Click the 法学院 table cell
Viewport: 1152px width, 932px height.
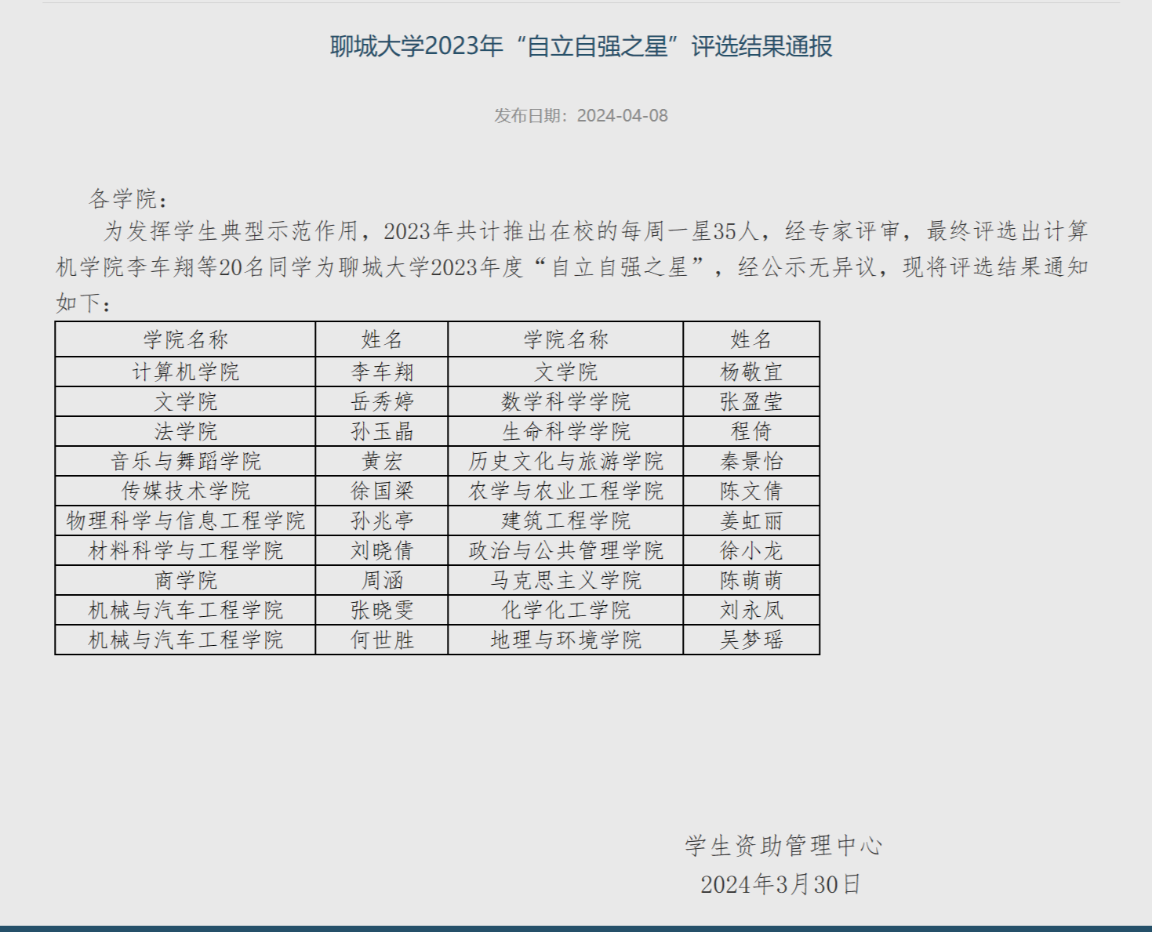[186, 431]
